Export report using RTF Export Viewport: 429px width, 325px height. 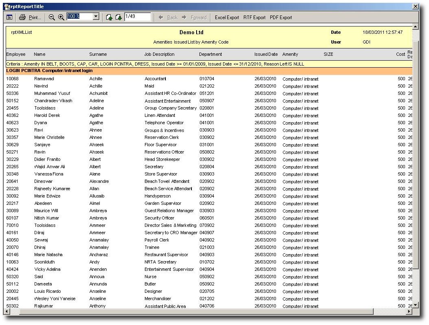click(x=254, y=18)
